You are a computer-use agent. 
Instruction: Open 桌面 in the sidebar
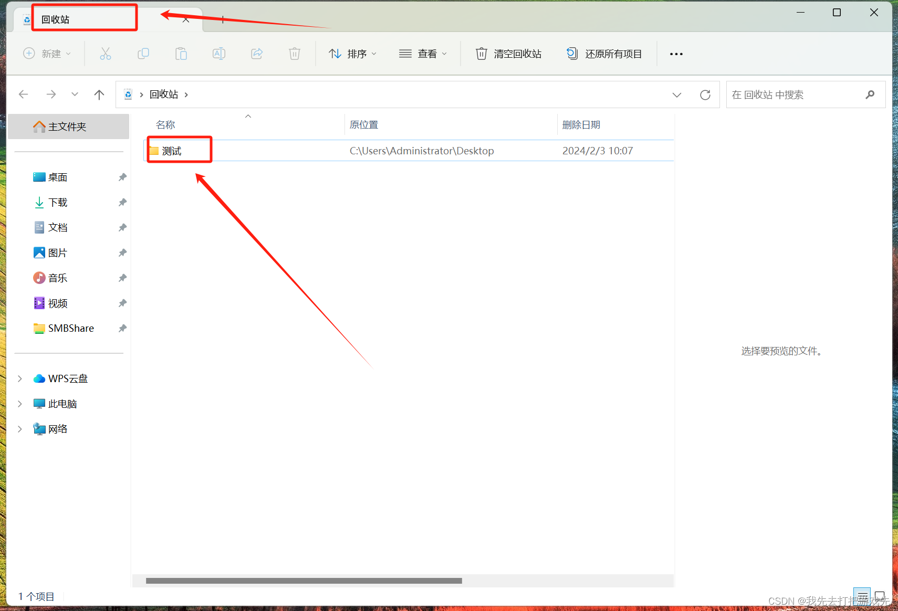(58, 177)
